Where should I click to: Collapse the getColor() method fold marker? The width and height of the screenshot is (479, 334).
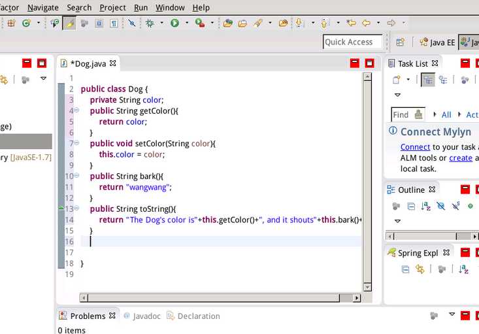pyautogui.click(x=76, y=110)
